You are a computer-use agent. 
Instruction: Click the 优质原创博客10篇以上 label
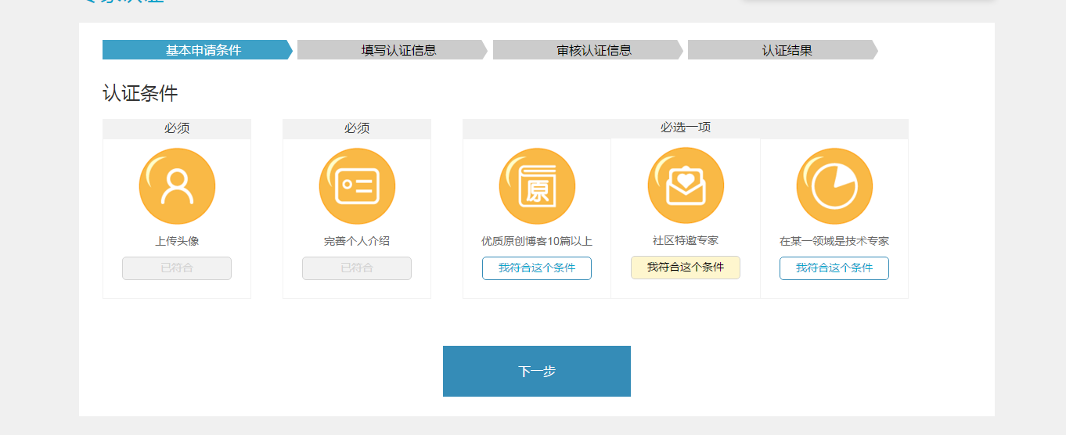[537, 241]
